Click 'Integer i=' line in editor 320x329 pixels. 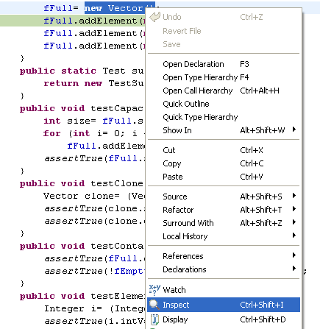(x=73, y=308)
